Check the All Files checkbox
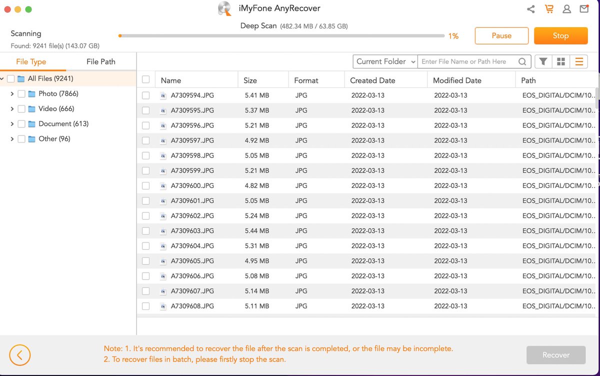 (x=10, y=78)
